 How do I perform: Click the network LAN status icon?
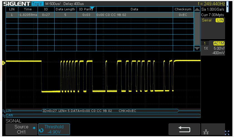206,132
